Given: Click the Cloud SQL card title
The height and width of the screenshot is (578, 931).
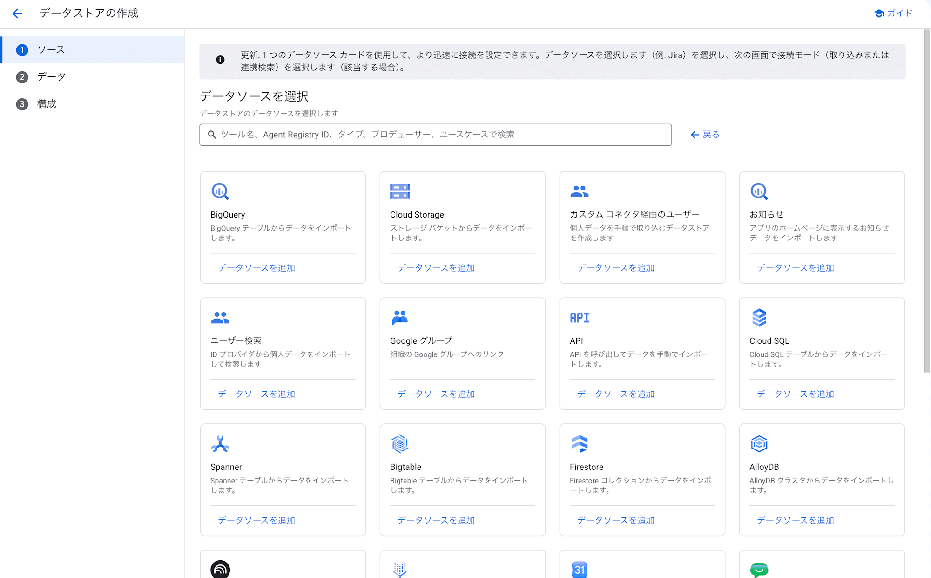Looking at the screenshot, I should (769, 341).
